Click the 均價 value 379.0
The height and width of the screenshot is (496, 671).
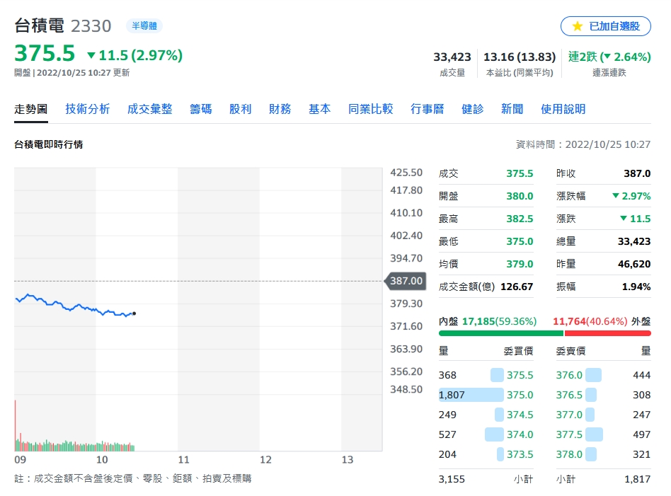point(520,264)
